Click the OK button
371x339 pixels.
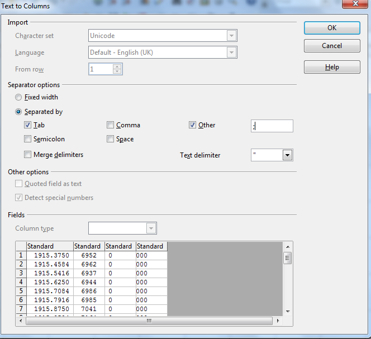[331, 28]
